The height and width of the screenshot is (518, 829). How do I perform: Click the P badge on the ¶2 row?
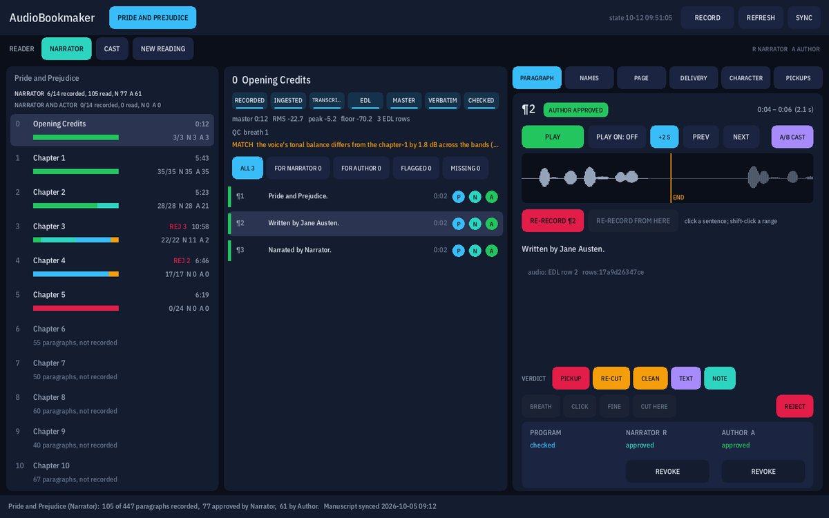pyautogui.click(x=459, y=224)
